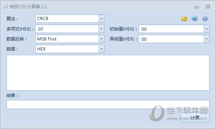Viewport: 216px width, 129px height.
Task: Expand the 异或值(HEX) dropdown arrow
Action: (x=207, y=39)
